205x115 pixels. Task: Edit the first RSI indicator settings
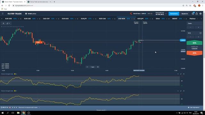coord(181,74)
